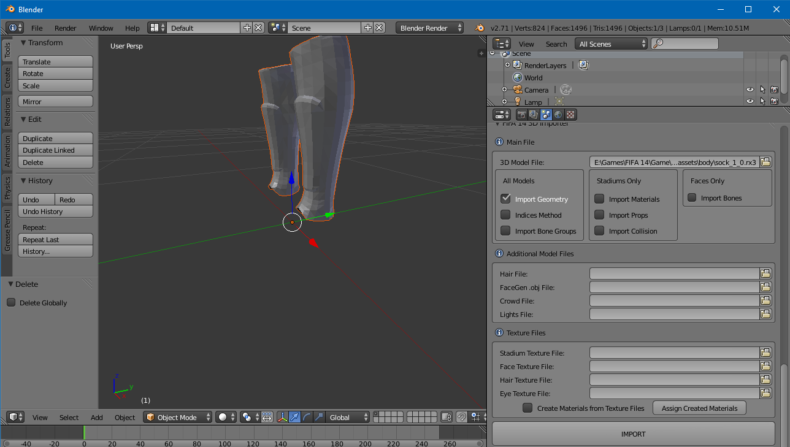Check Delete Globally option
The image size is (790, 447).
[11, 302]
